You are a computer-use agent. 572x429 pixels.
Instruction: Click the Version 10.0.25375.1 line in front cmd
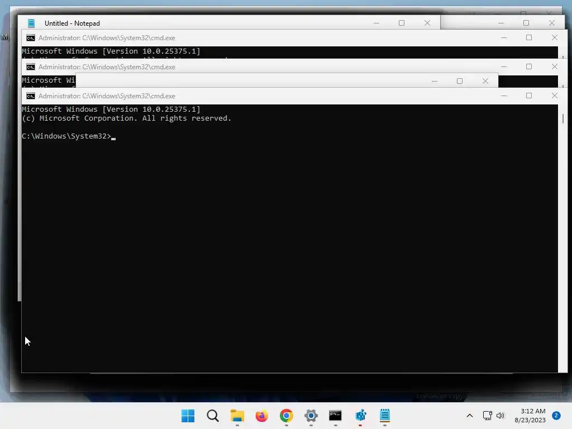(x=111, y=109)
